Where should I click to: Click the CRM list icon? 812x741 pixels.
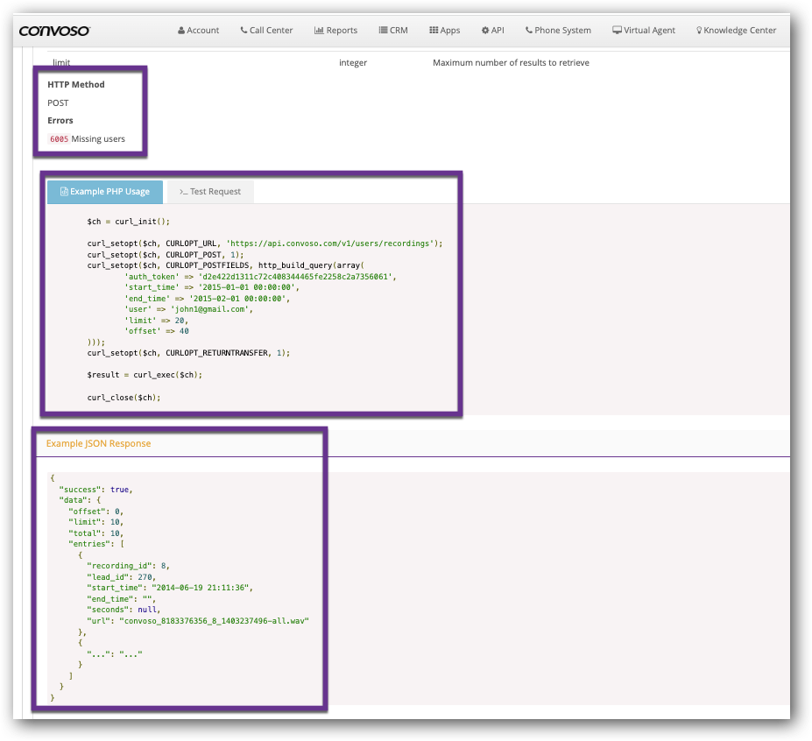coord(383,30)
